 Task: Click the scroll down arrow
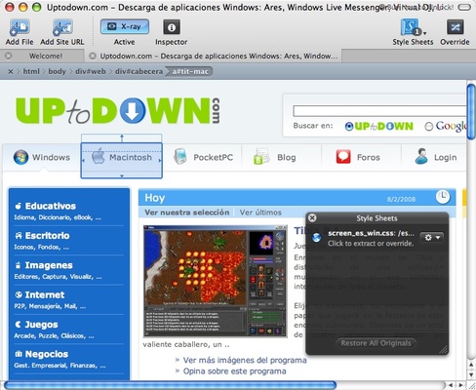click(x=471, y=374)
